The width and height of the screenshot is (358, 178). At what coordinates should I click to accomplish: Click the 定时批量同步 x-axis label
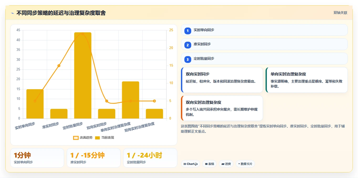73,126
